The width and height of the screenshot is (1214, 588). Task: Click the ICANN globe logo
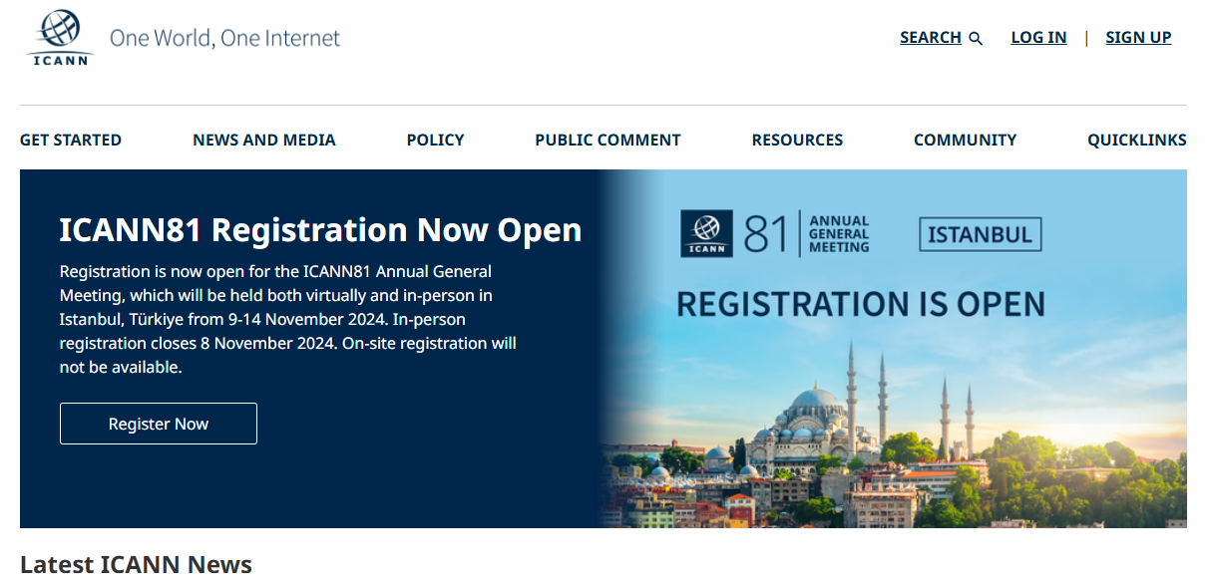(61, 38)
